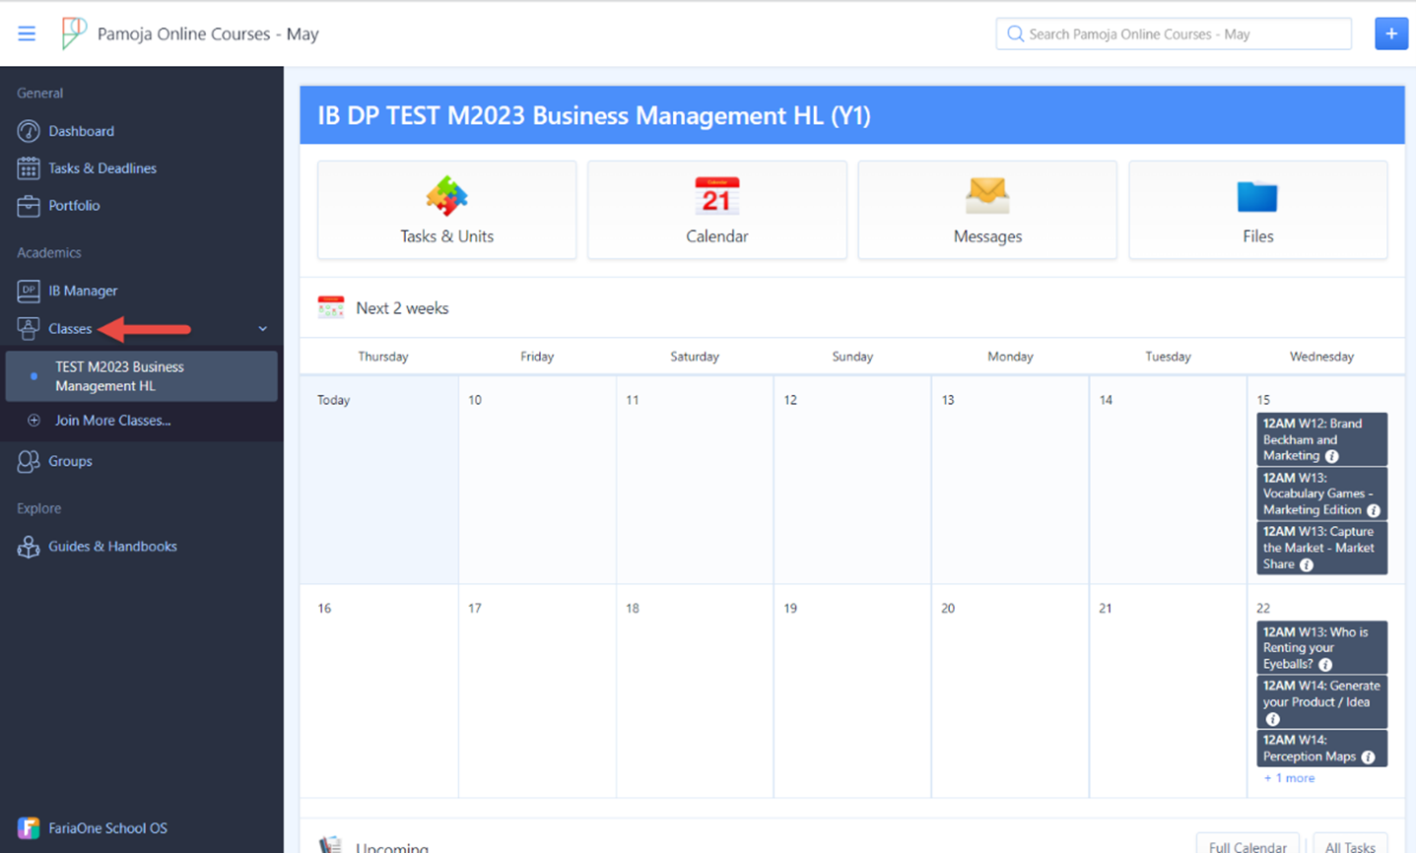Open the Calendar tile

716,210
